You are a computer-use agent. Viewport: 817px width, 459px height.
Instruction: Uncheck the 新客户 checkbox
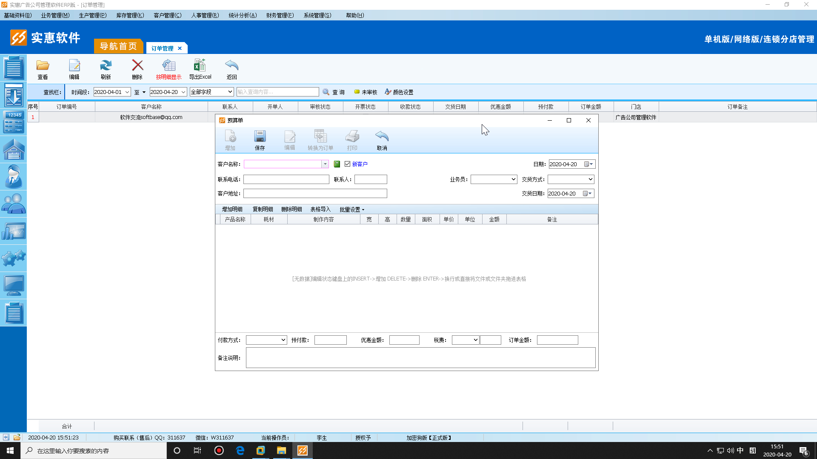click(347, 164)
